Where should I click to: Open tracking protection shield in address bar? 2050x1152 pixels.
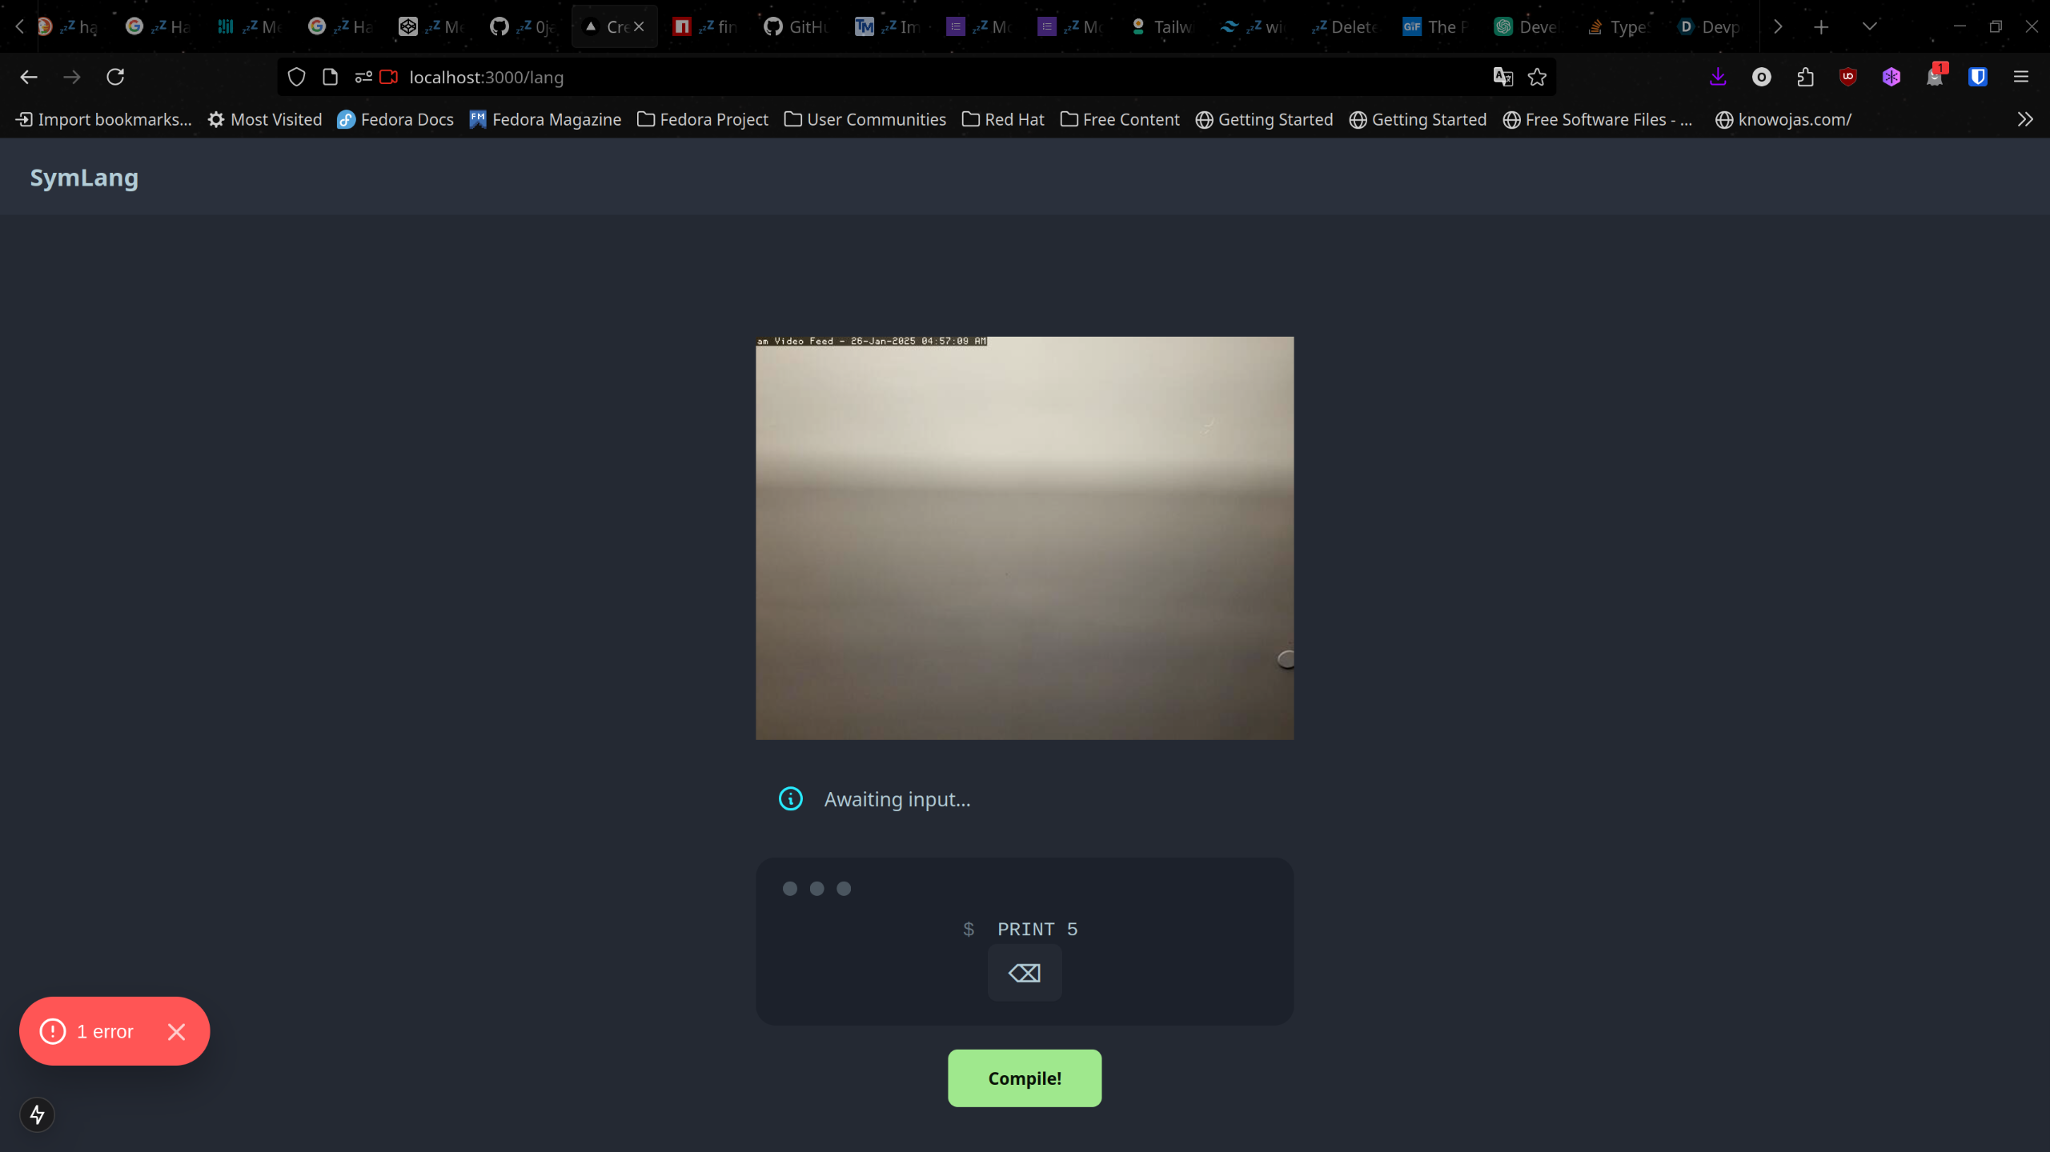(296, 77)
